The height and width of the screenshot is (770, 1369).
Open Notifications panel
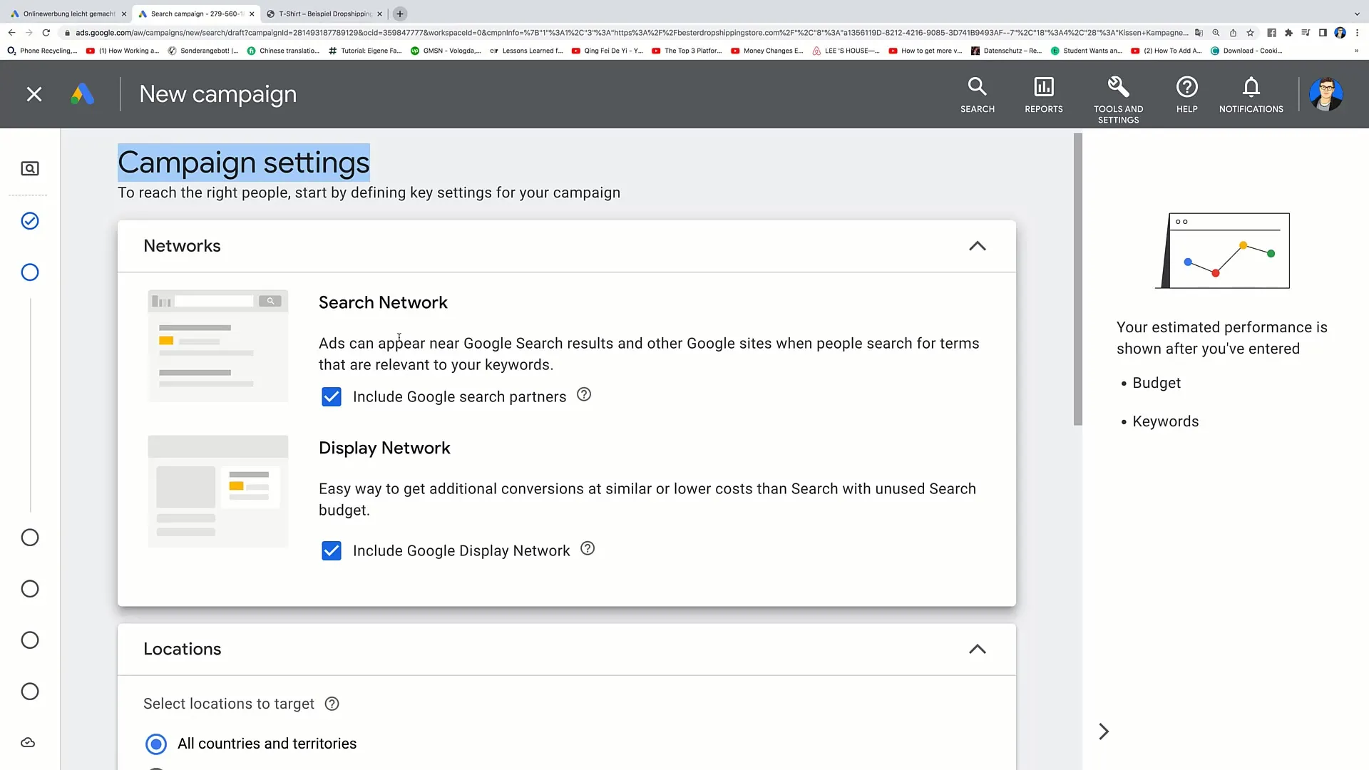pos(1251,93)
